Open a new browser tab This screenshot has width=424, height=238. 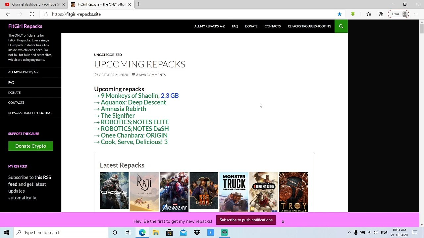[138, 4]
